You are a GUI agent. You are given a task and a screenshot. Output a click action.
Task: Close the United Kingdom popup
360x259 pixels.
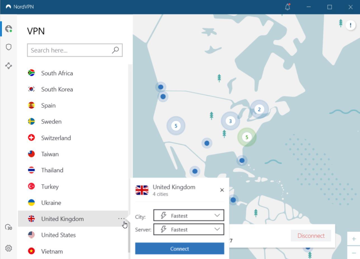point(222,190)
